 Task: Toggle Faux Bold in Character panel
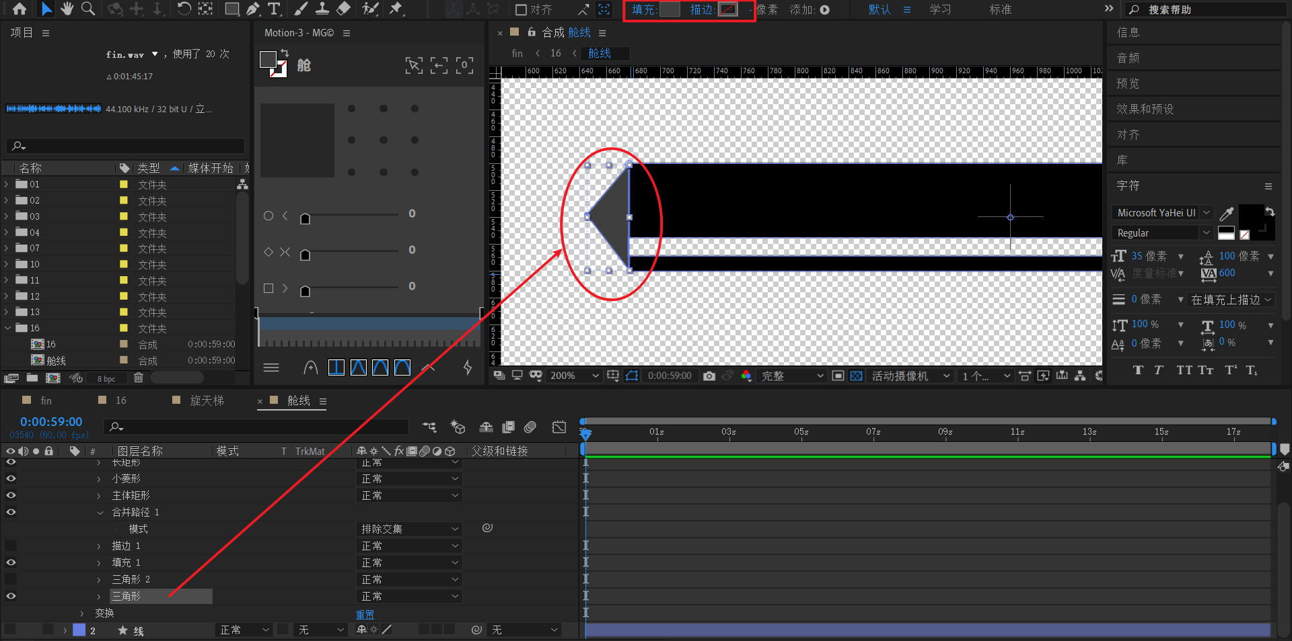pyautogui.click(x=1138, y=370)
